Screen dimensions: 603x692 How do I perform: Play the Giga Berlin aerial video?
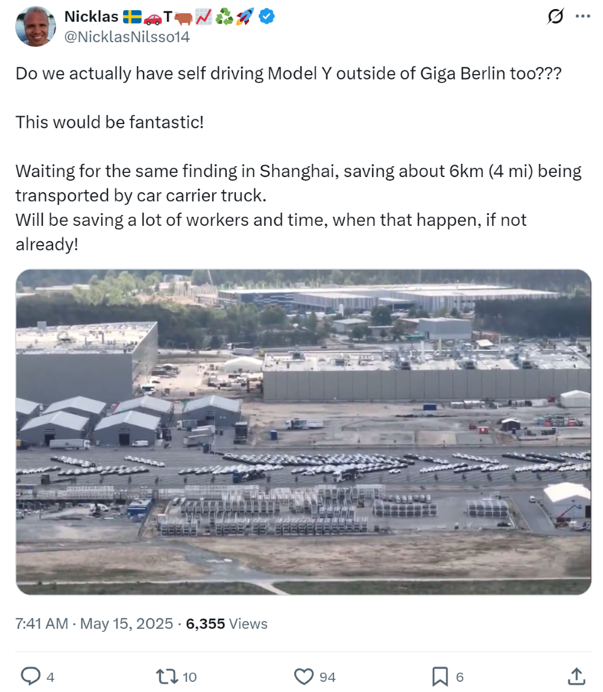pos(303,432)
